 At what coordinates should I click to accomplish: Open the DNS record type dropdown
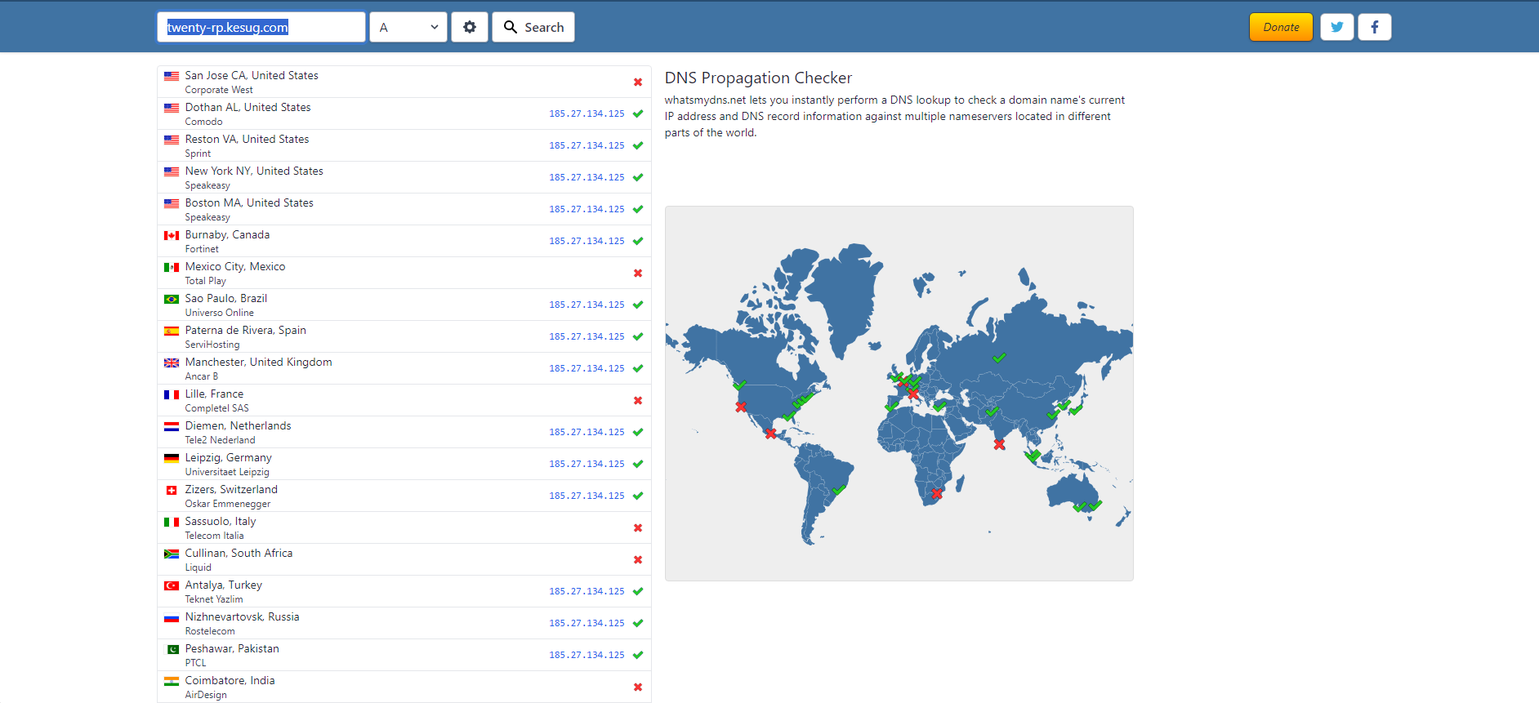tap(408, 27)
